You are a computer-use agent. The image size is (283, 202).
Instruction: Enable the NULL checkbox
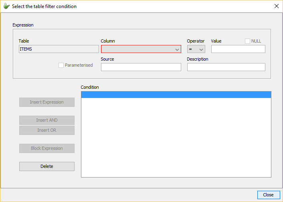(248, 41)
